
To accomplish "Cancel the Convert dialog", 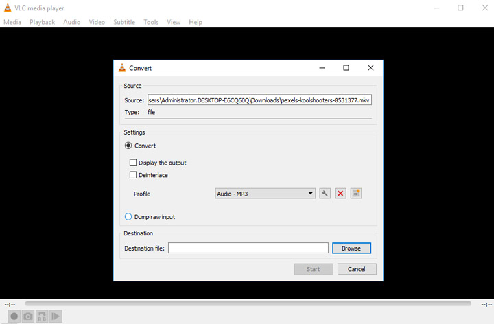I will 357,269.
